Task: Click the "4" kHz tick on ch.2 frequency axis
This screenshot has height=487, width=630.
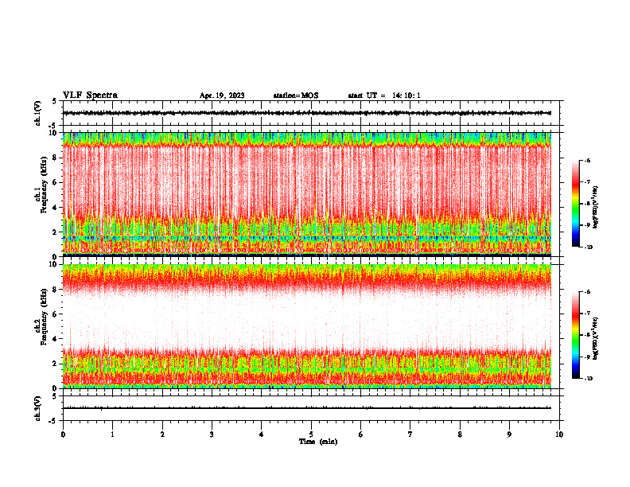Action: click(x=55, y=339)
